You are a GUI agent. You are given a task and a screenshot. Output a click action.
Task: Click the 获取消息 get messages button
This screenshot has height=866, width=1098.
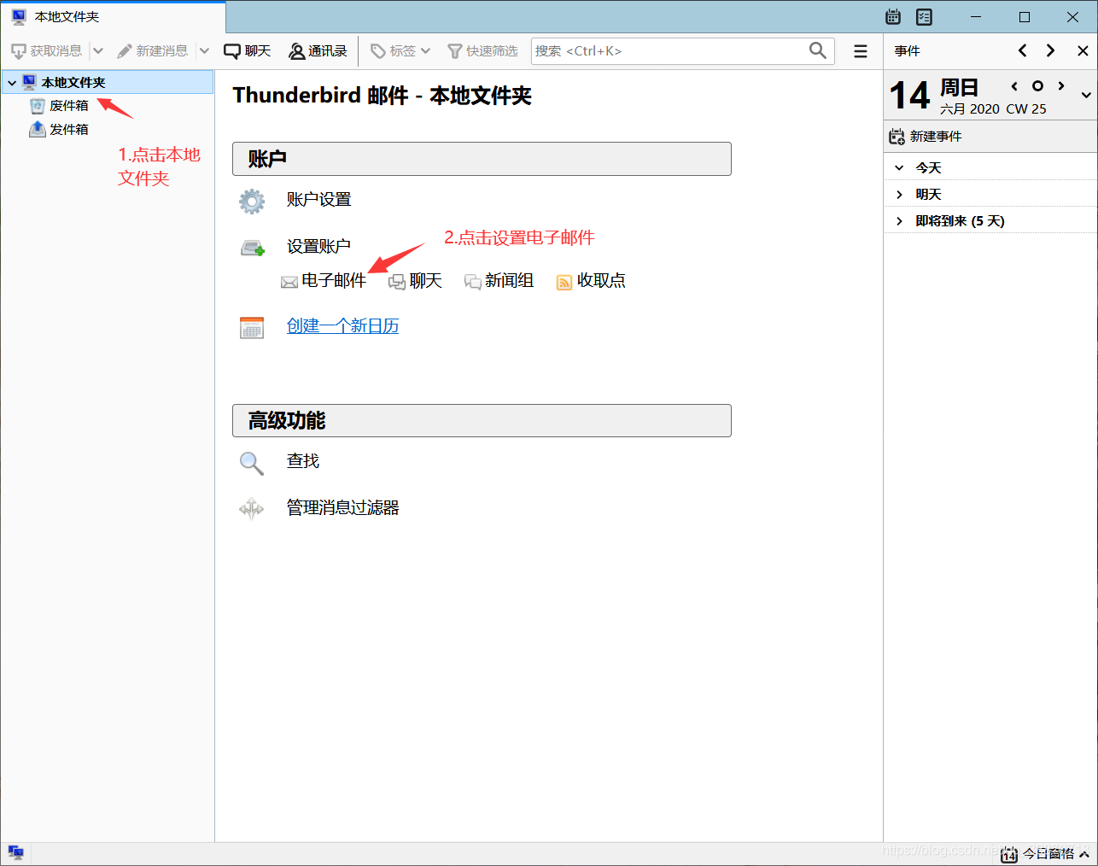47,51
